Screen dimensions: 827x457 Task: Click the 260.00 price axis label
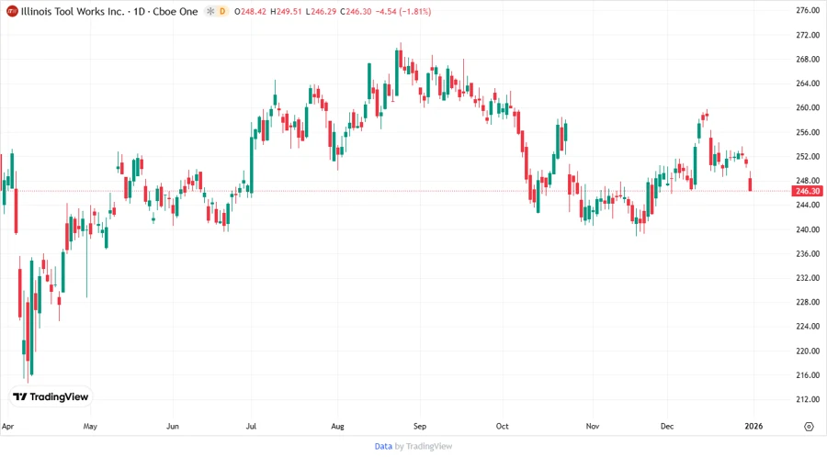(808, 107)
